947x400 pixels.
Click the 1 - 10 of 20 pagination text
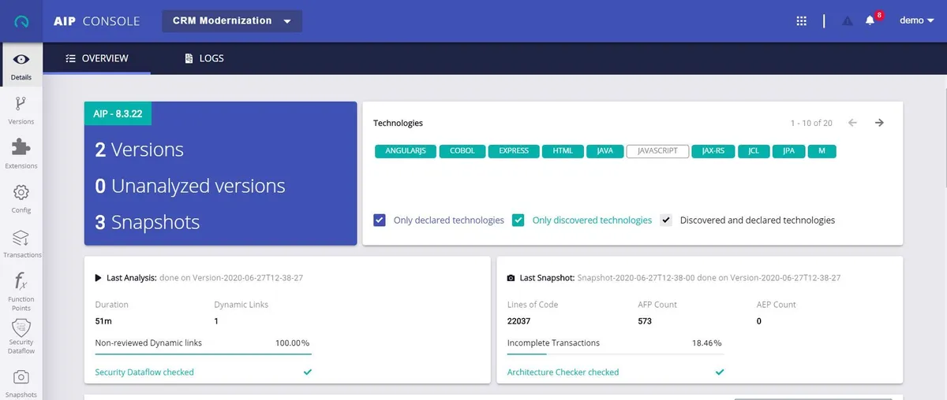click(811, 123)
